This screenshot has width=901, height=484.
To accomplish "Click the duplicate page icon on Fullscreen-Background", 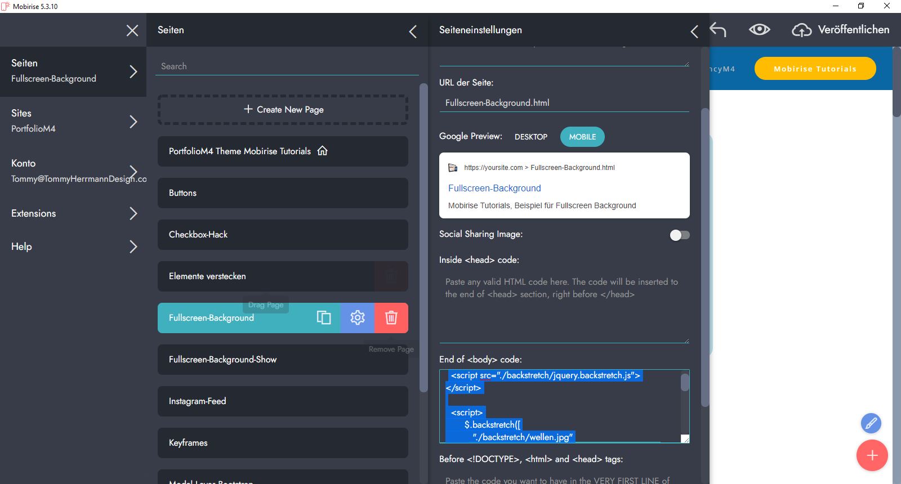I will (324, 318).
